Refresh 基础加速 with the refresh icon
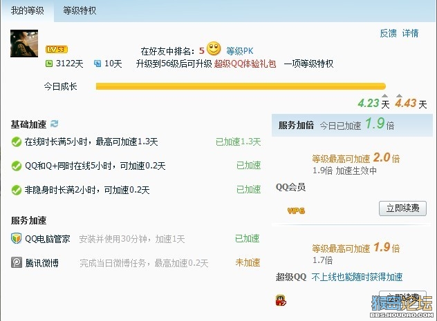437x321 pixels. click(x=54, y=124)
